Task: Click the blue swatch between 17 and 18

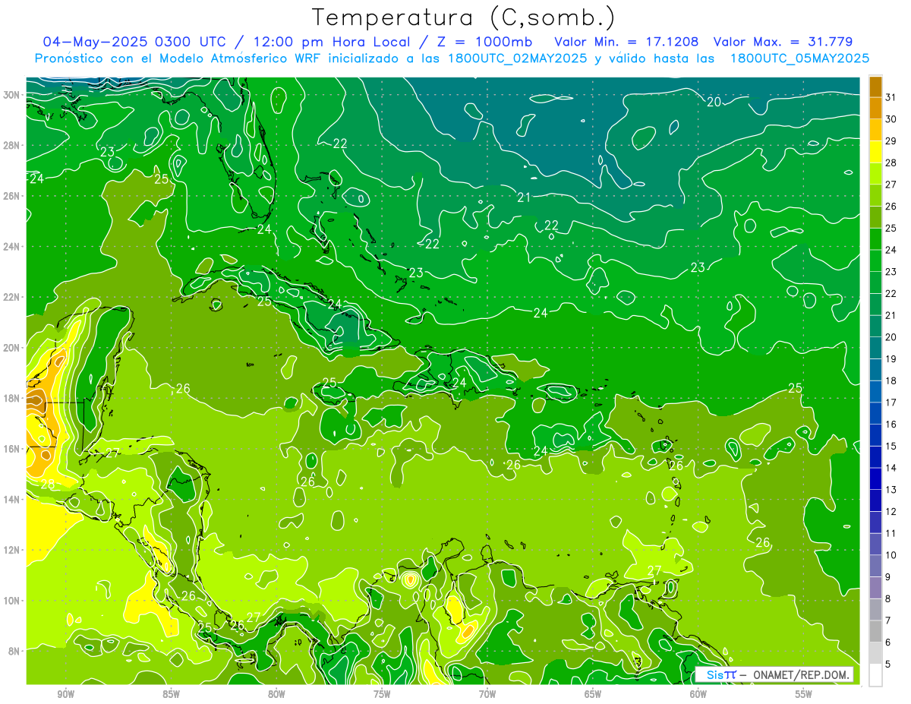Action: click(875, 392)
